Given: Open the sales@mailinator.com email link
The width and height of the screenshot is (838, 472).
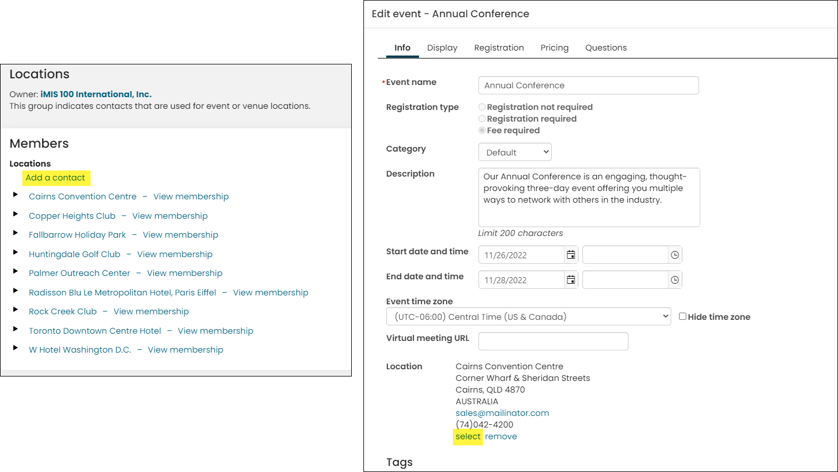Looking at the screenshot, I should click(502, 413).
